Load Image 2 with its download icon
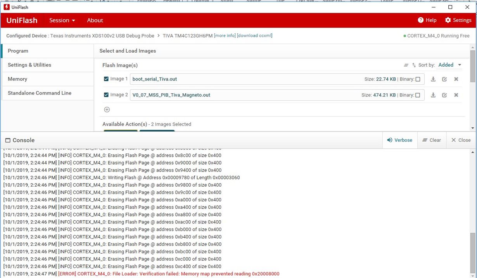 tap(433, 95)
